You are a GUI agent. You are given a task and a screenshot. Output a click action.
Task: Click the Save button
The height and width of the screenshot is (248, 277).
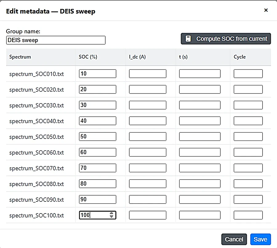[x=260, y=239]
